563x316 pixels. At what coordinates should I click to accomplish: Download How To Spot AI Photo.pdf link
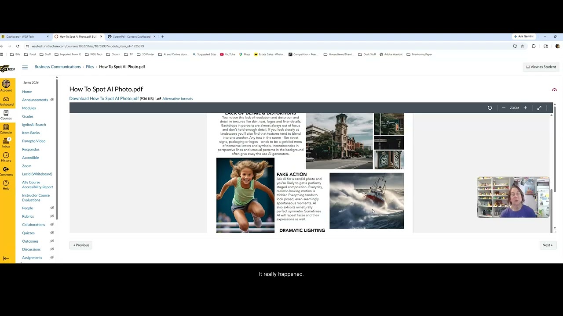(x=104, y=99)
